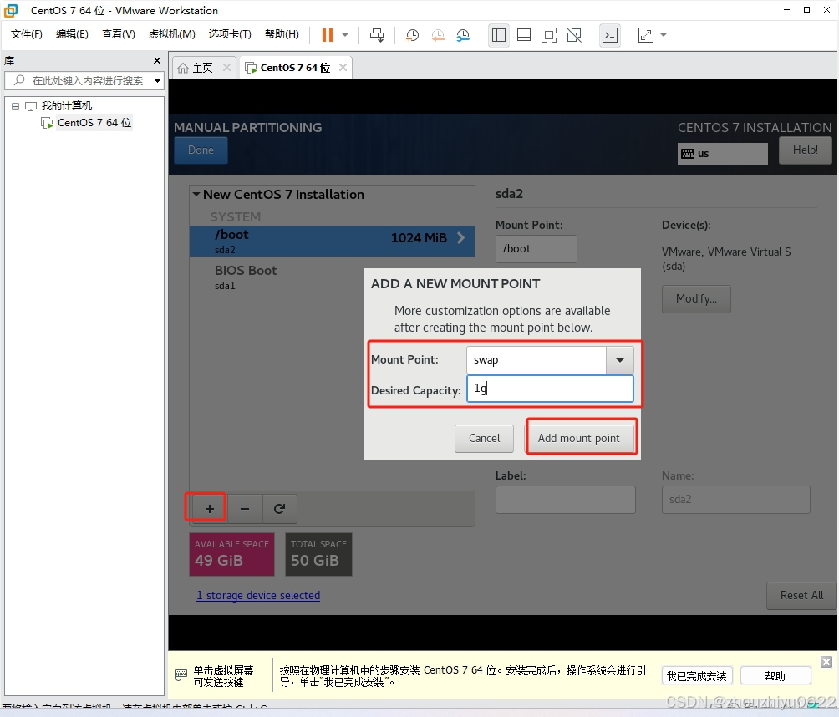Viewport: 839px width, 717px height.
Task: Open 查看(V) menu
Action: pos(119,34)
